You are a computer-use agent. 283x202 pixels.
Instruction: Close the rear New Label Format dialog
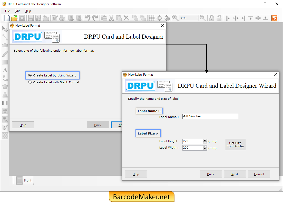tap(162, 26)
